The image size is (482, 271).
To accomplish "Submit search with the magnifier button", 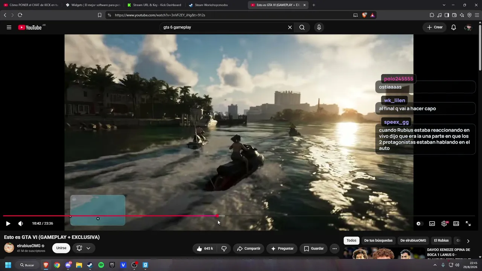I will (302, 27).
